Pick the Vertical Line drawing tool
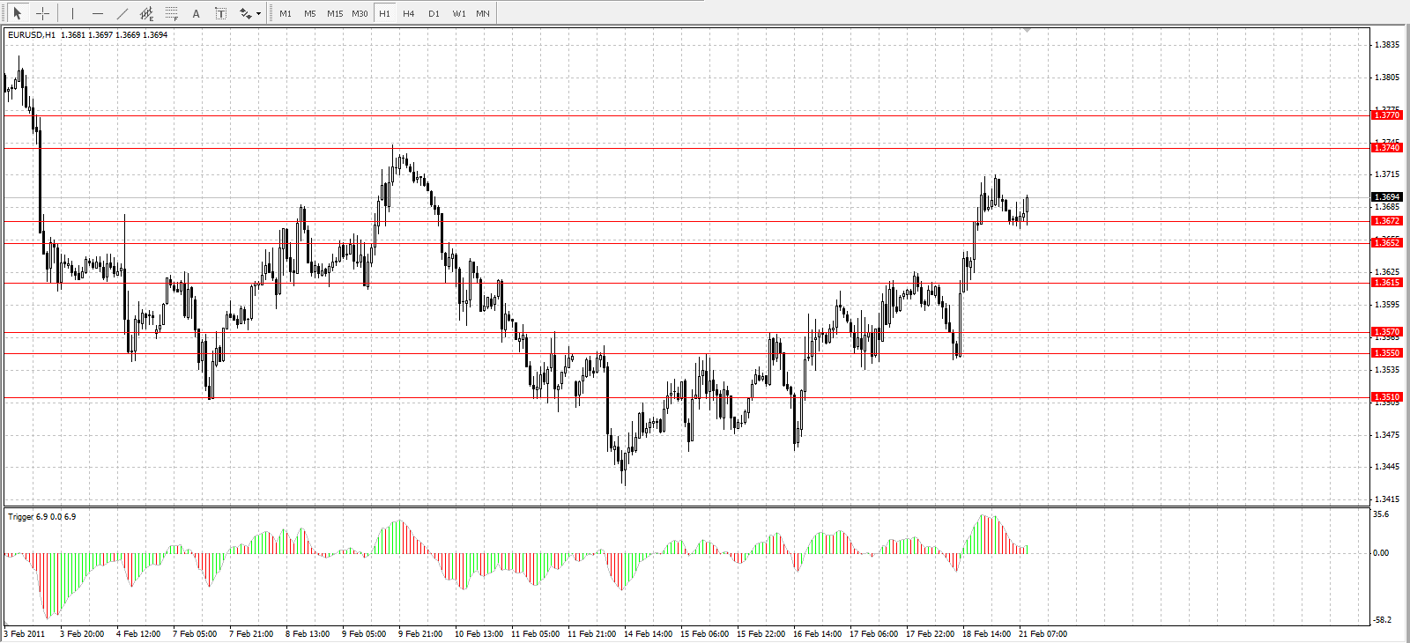Image resolution: width=1410 pixels, height=643 pixels. click(72, 13)
